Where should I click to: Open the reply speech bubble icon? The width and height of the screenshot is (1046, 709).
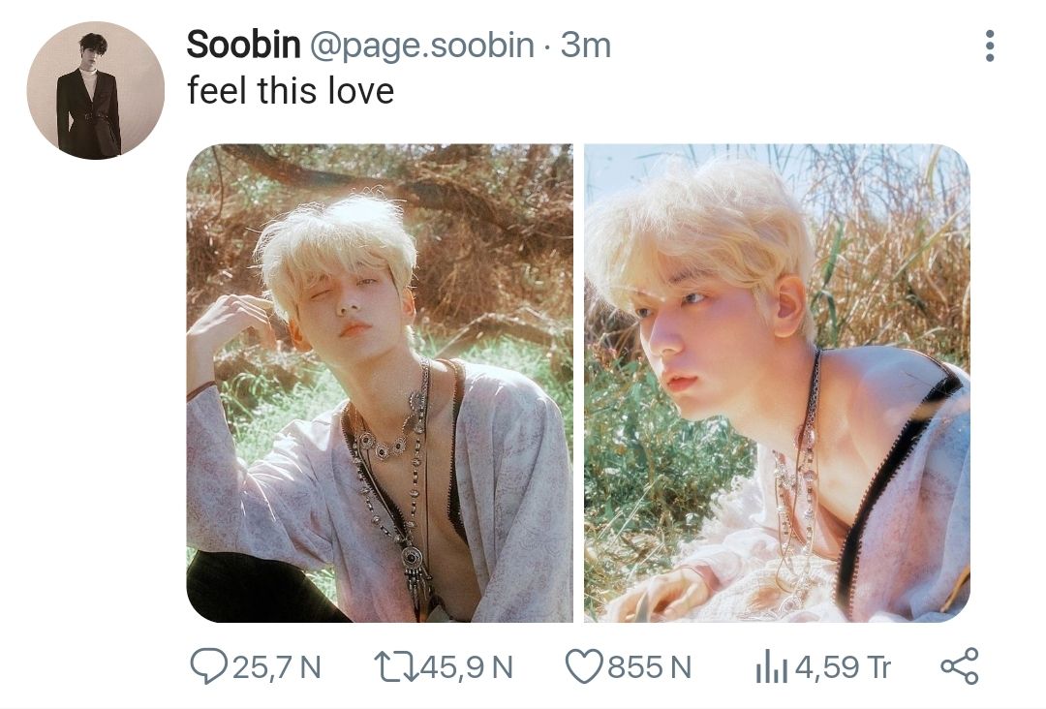208,666
